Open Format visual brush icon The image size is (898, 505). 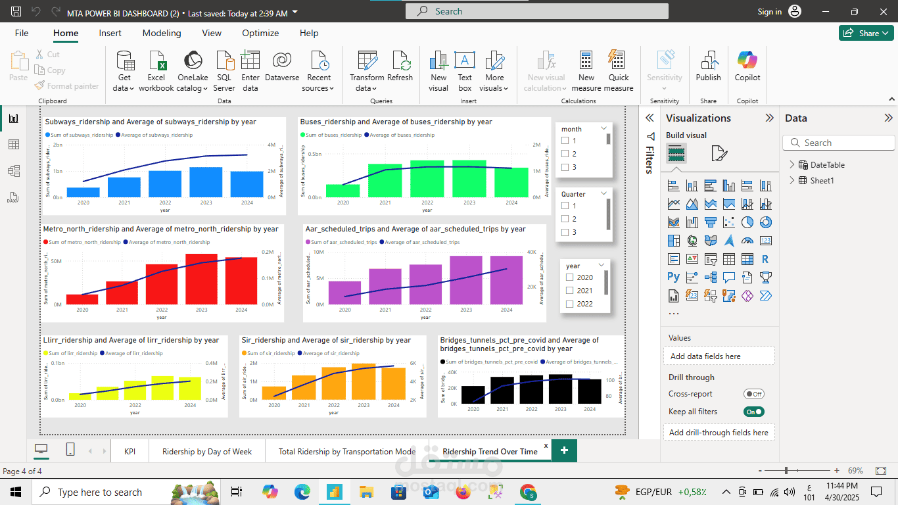coord(719,154)
